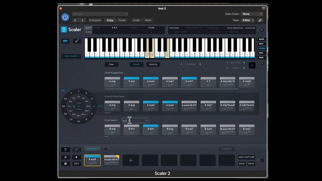Screen dimensions: 322x181
Task: Select the Notes mode button
Action: (x=136, y=64)
